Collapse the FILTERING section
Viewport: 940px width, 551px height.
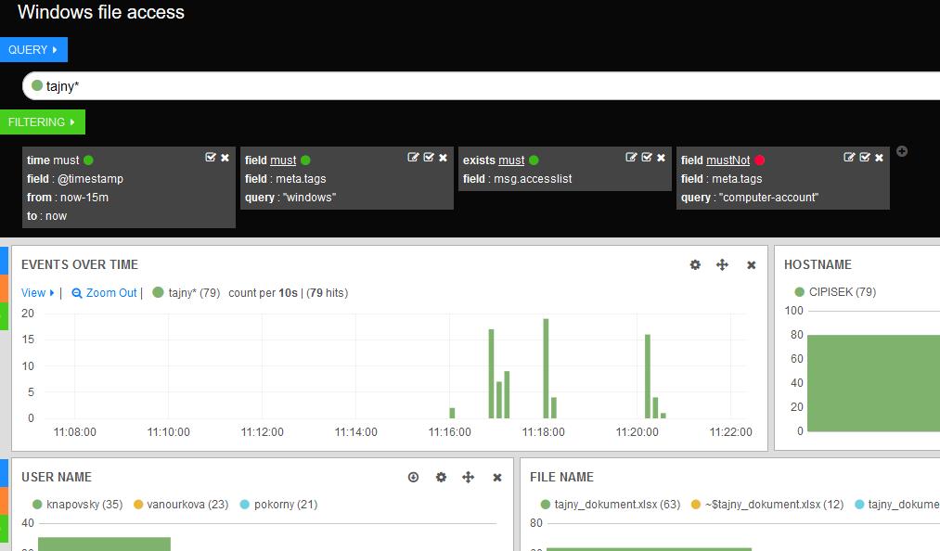click(x=42, y=122)
